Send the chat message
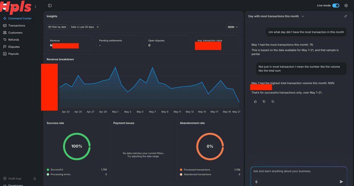This screenshot has width=354, height=186. (341, 182)
